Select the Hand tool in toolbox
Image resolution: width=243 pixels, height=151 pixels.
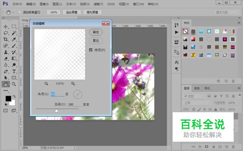tap(6, 84)
